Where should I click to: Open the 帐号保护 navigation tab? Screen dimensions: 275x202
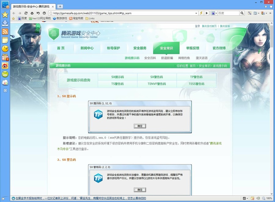coord(113,48)
